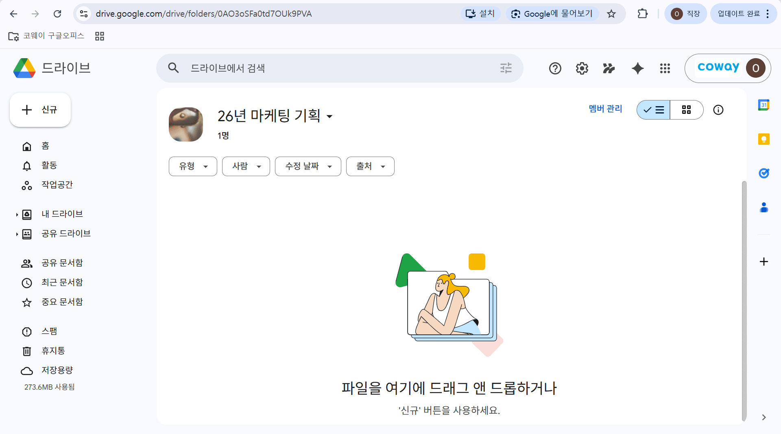This screenshot has width=781, height=434.
Task: Open the Drive settings gear
Action: 582,68
